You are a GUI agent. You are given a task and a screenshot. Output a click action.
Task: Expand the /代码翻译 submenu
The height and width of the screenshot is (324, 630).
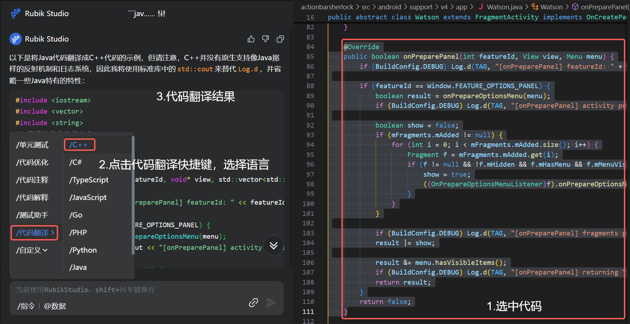click(34, 233)
